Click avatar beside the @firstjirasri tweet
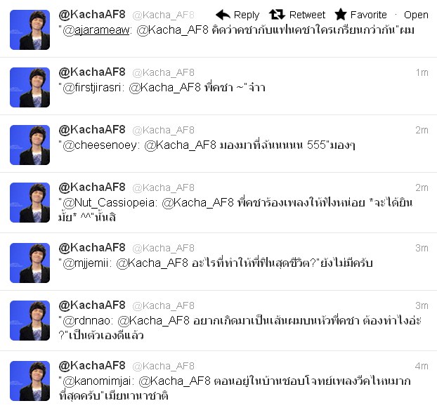The height and width of the screenshot is (408, 437). point(30,88)
